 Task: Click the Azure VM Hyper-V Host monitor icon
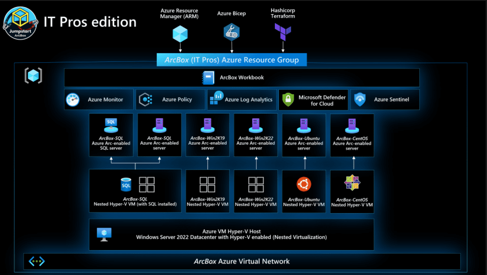[104, 235]
